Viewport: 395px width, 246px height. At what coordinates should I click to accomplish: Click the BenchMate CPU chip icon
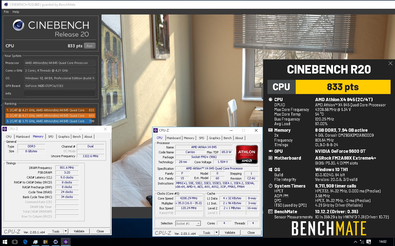point(270,99)
